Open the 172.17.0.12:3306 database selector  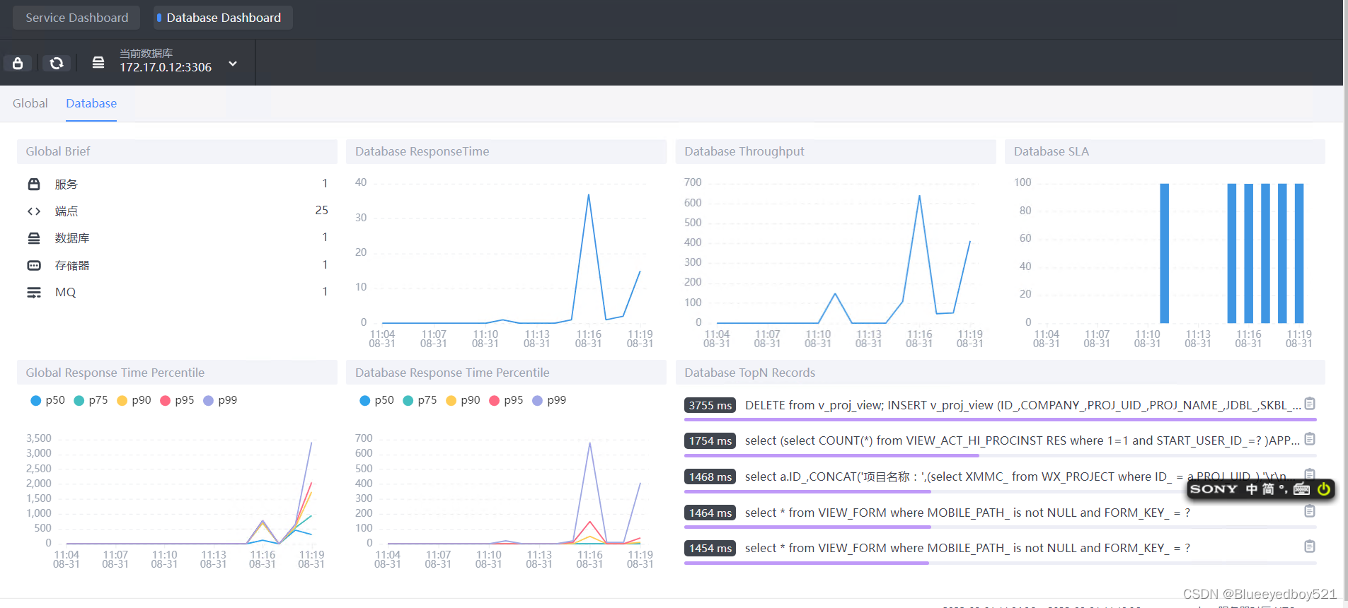click(x=166, y=67)
